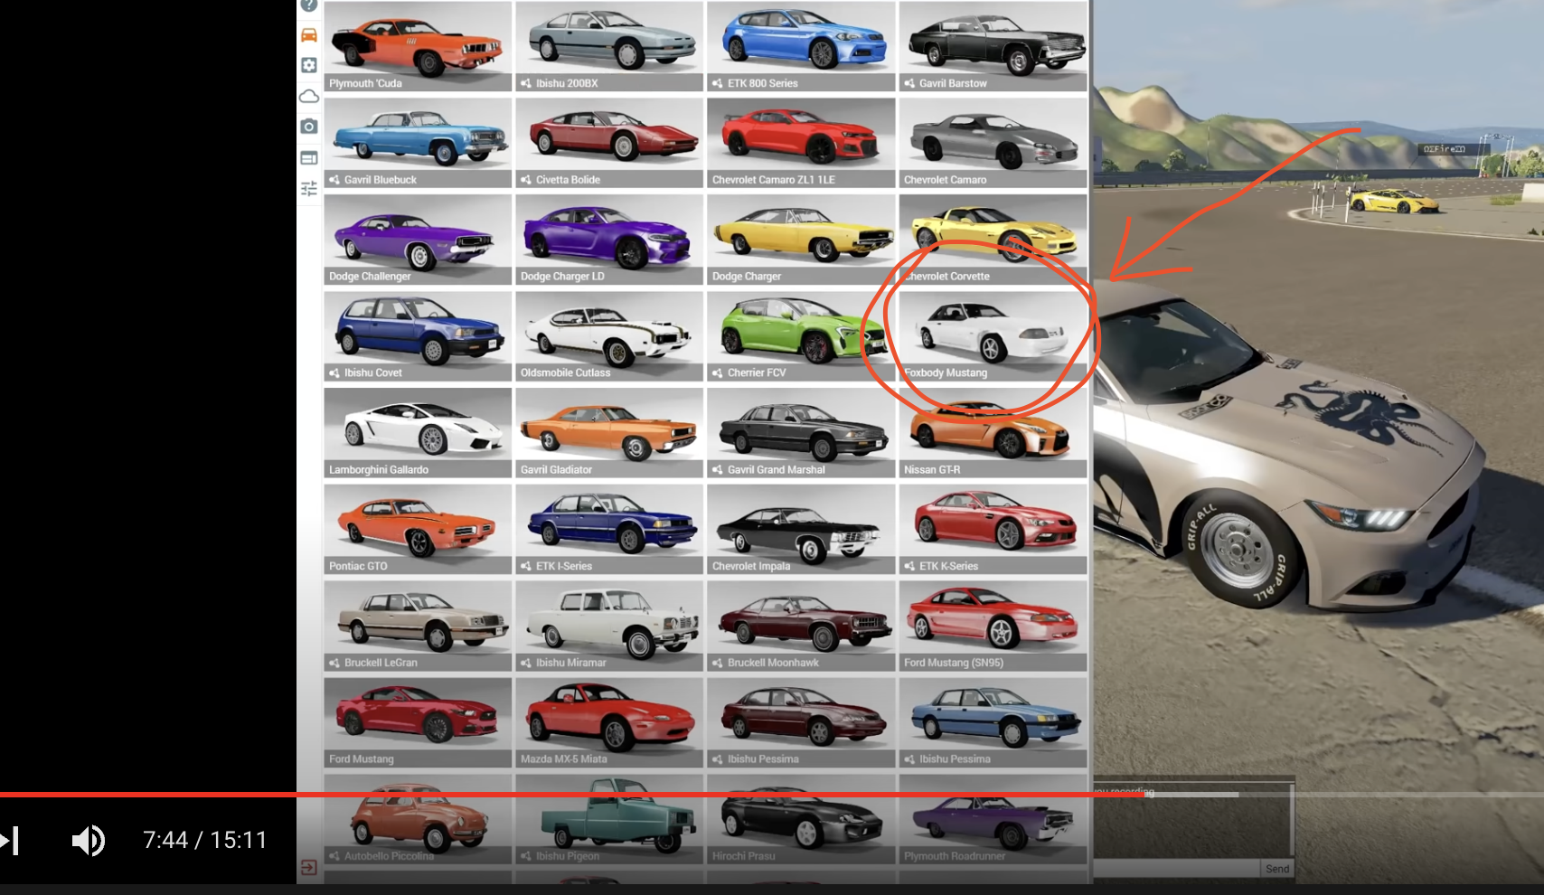The height and width of the screenshot is (895, 1544).
Task: Open the UI apps layout icon
Action: pyautogui.click(x=309, y=157)
